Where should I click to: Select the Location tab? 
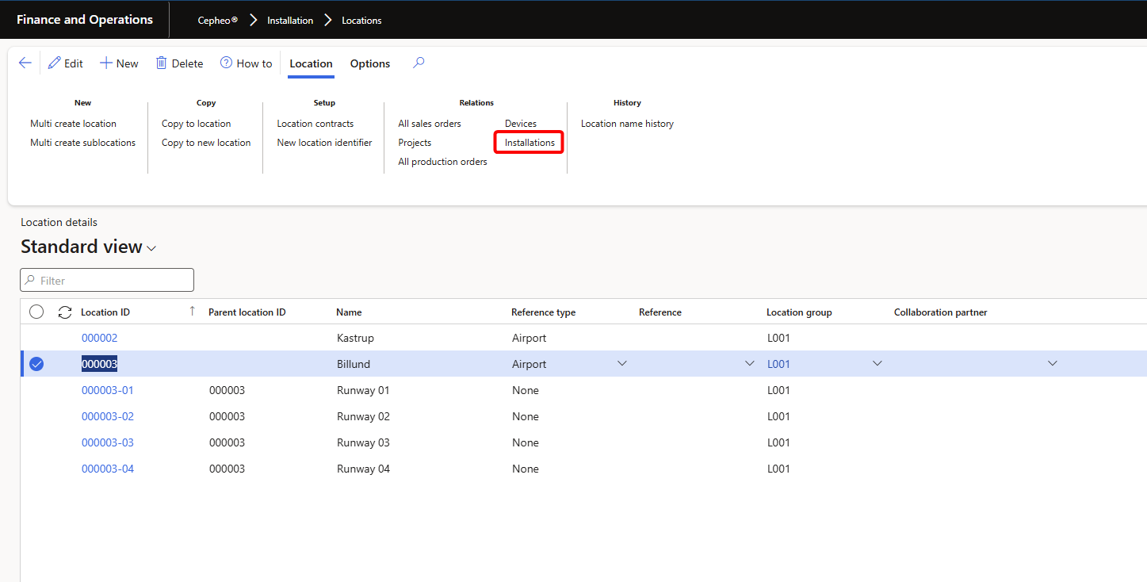coord(311,63)
